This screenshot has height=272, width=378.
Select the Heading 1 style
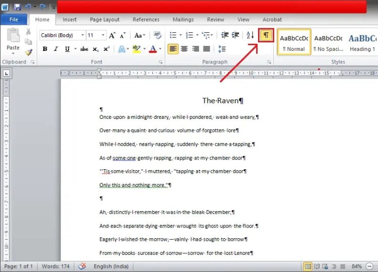(362, 42)
